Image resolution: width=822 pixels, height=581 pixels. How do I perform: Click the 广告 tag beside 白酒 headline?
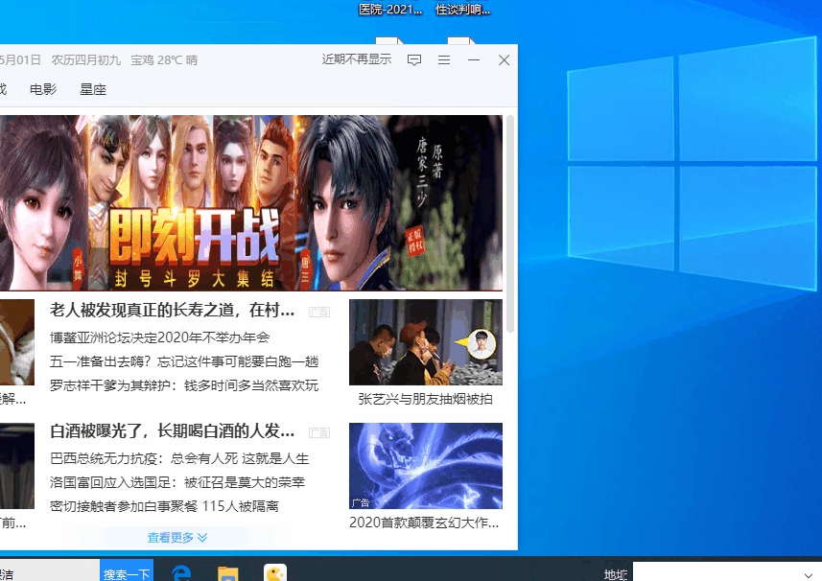pyautogui.click(x=319, y=432)
